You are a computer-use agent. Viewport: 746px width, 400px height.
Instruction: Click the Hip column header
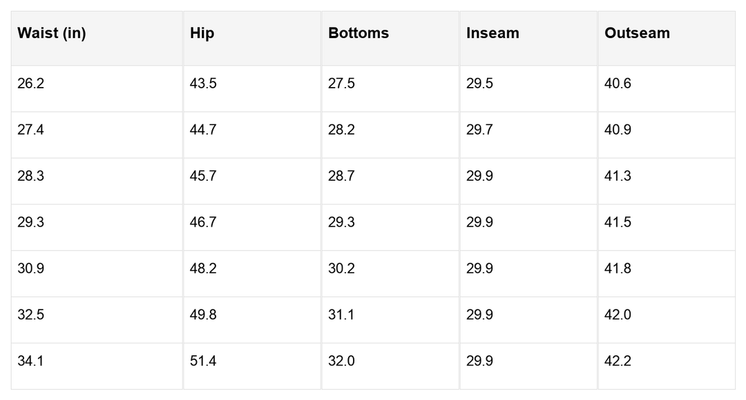pyautogui.click(x=202, y=33)
